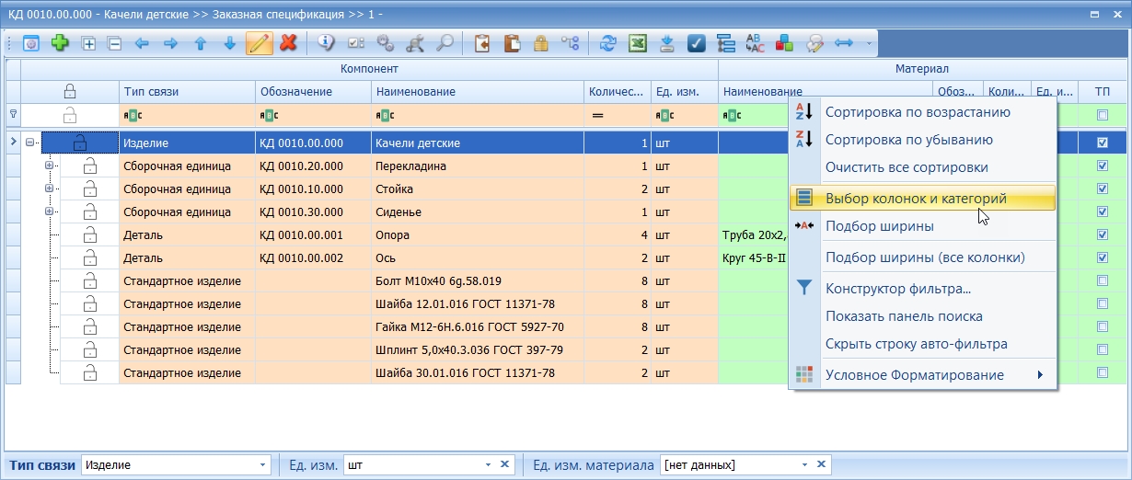Open the info bubble icon
The width and height of the screenshot is (1132, 480).
click(x=326, y=42)
